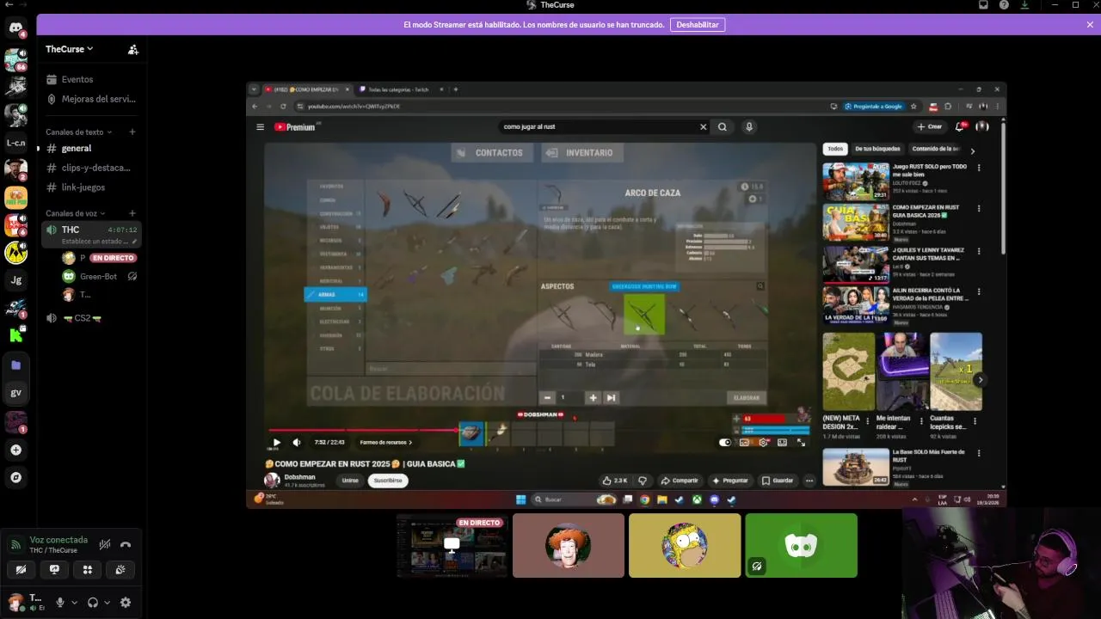This screenshot has height=619, width=1101.
Task: Open the TheCurse server dropdown menu
Action: 70,49
